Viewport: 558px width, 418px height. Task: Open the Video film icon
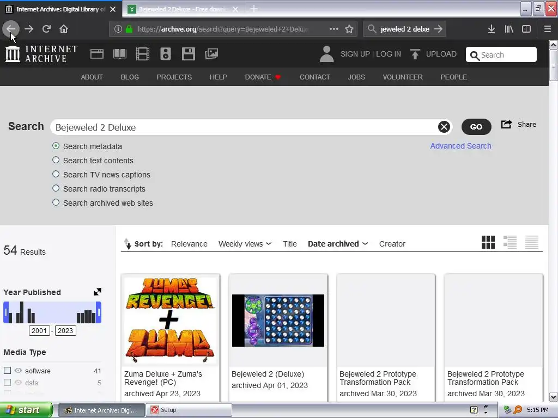click(x=143, y=54)
